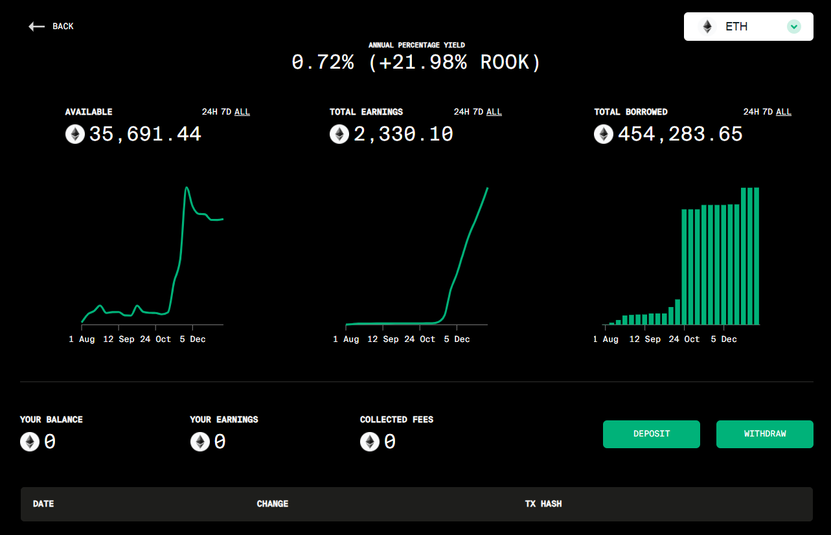Click the green chevron in ETH selector

(x=794, y=27)
